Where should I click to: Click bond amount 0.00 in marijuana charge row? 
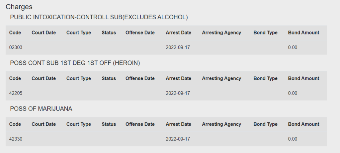(293, 139)
